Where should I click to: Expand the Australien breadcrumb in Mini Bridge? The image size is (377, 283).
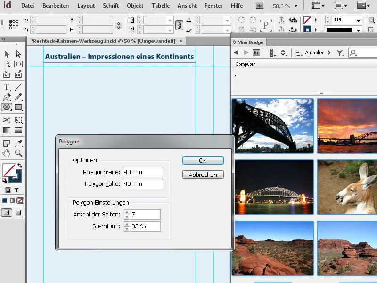328,53
